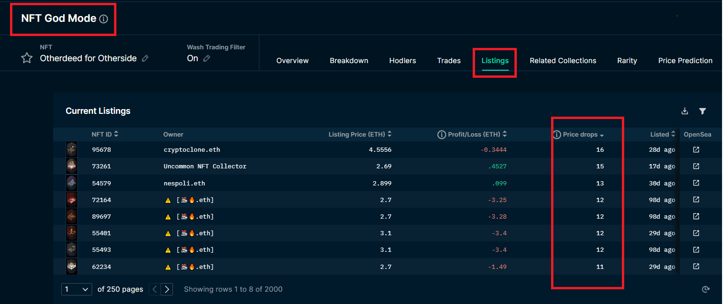Click the OpenSea column header
This screenshot has width=723, height=304.
697,135
